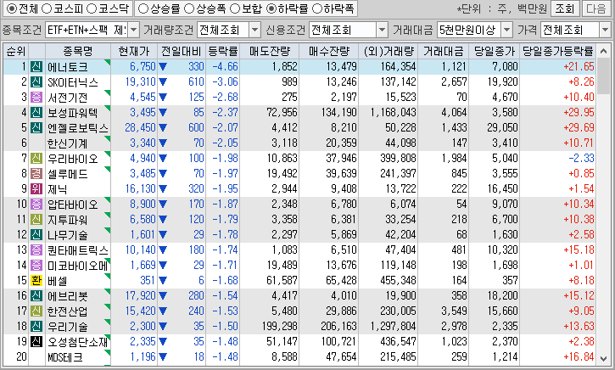Click the 신 badge icon for SK이터닉스
This screenshot has height=370, width=615.
[36, 81]
